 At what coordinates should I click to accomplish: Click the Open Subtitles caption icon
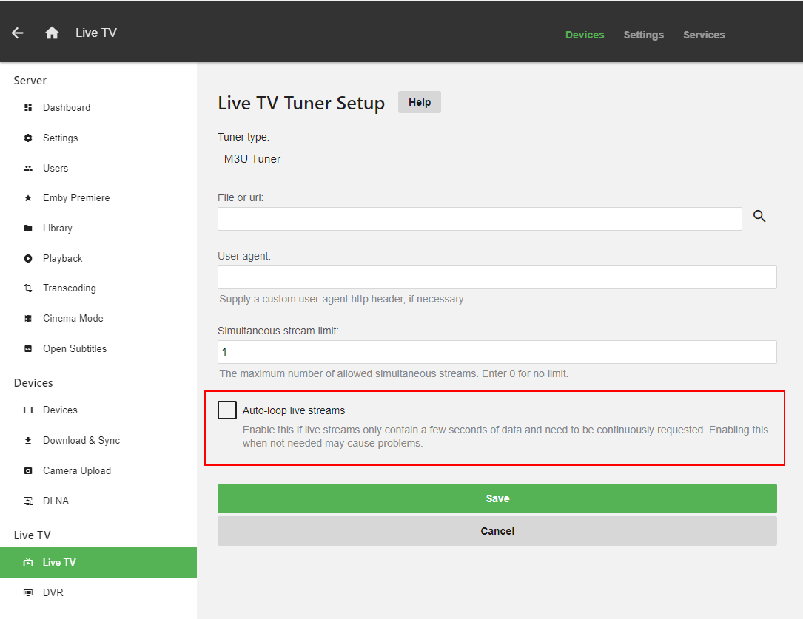click(x=28, y=348)
